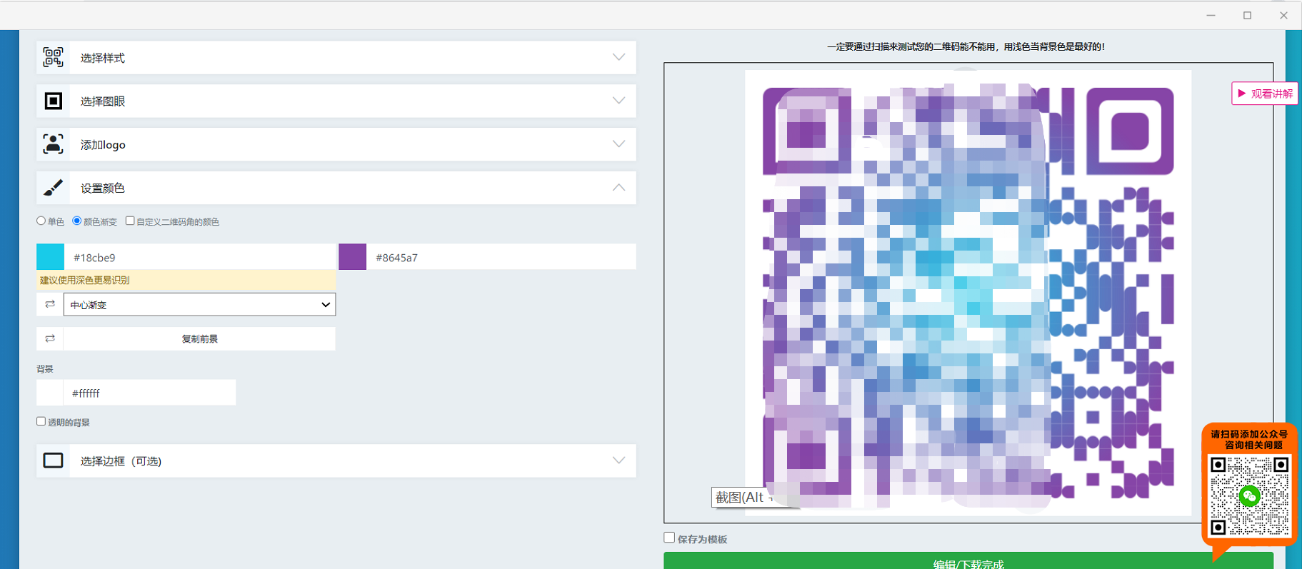Click the #8645a7 hex color field
Viewport: 1302px width, 569px height.
(x=501, y=257)
